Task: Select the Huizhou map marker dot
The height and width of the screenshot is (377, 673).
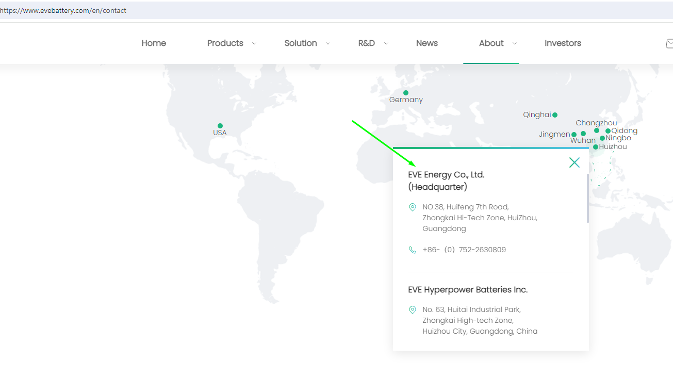Action: click(x=596, y=147)
